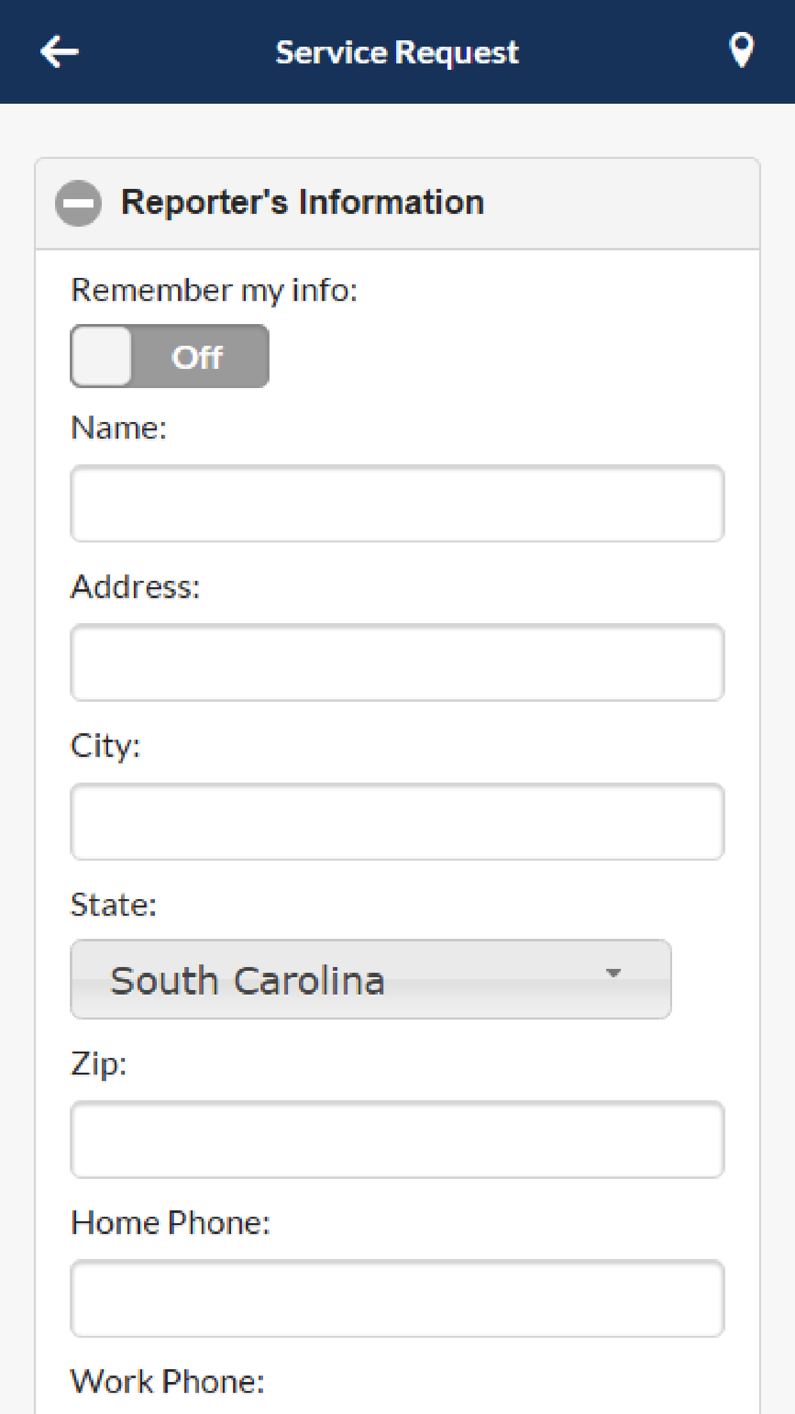Collapse the Reporter's Information header
Viewport: 795px width, 1414px height.
pyautogui.click(x=397, y=204)
